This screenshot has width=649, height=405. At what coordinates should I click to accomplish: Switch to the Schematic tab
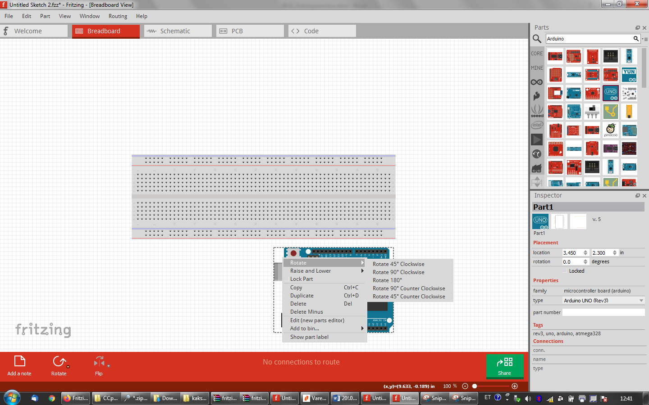coord(178,31)
